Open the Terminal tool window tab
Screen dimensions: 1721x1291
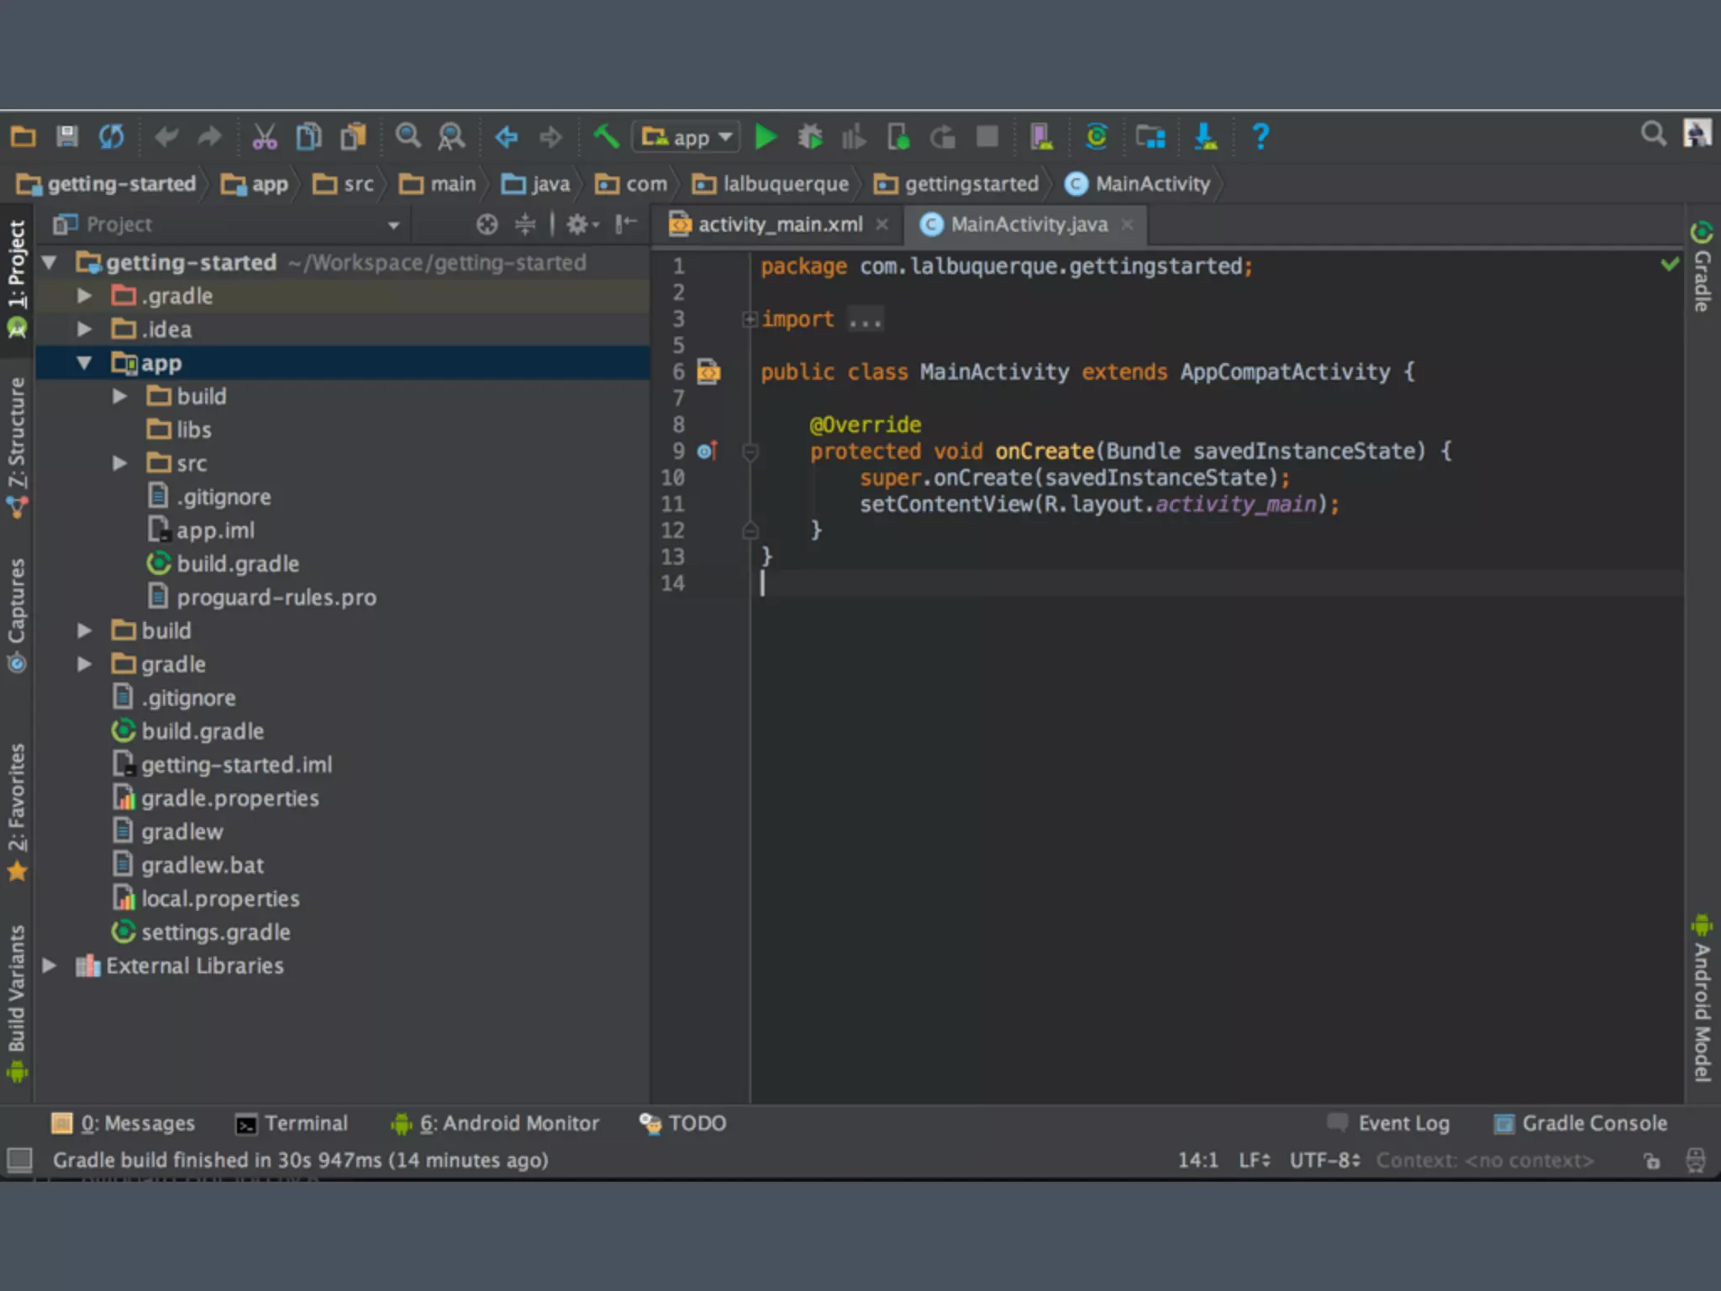tap(291, 1124)
